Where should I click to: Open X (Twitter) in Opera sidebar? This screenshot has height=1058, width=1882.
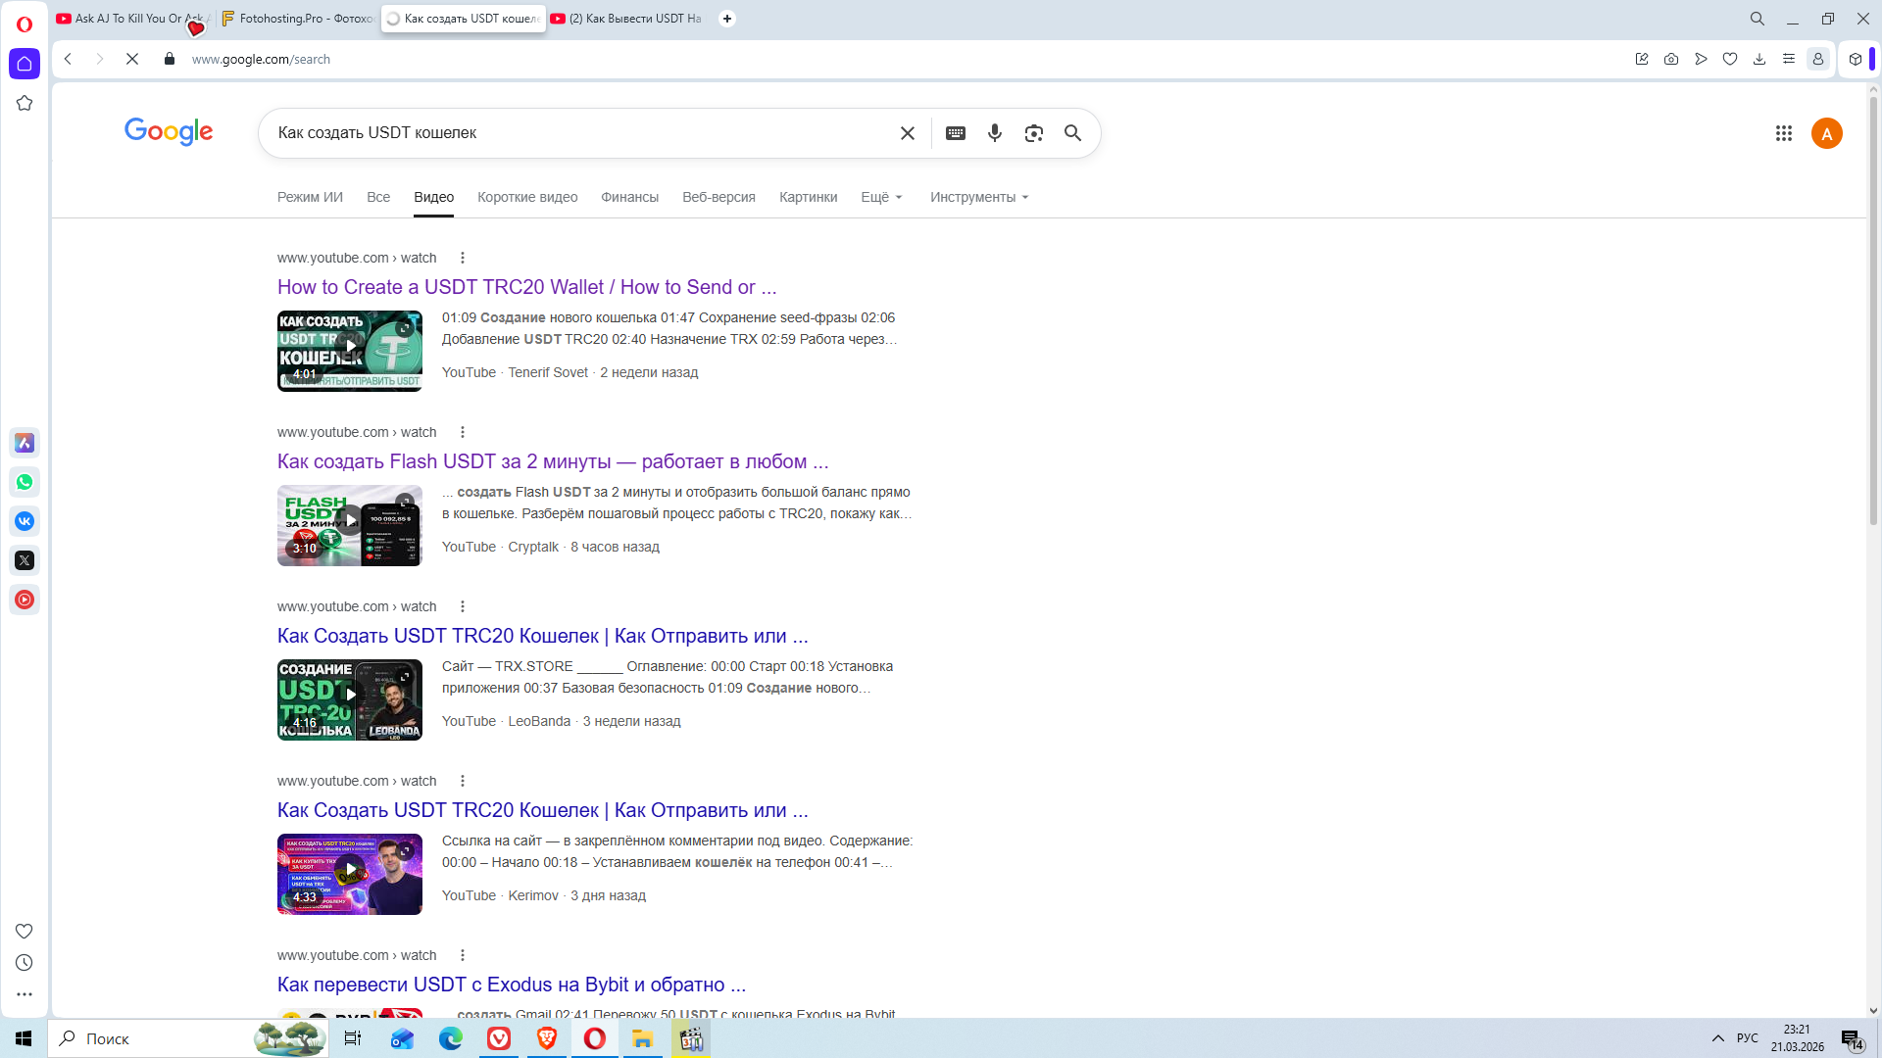(x=25, y=560)
